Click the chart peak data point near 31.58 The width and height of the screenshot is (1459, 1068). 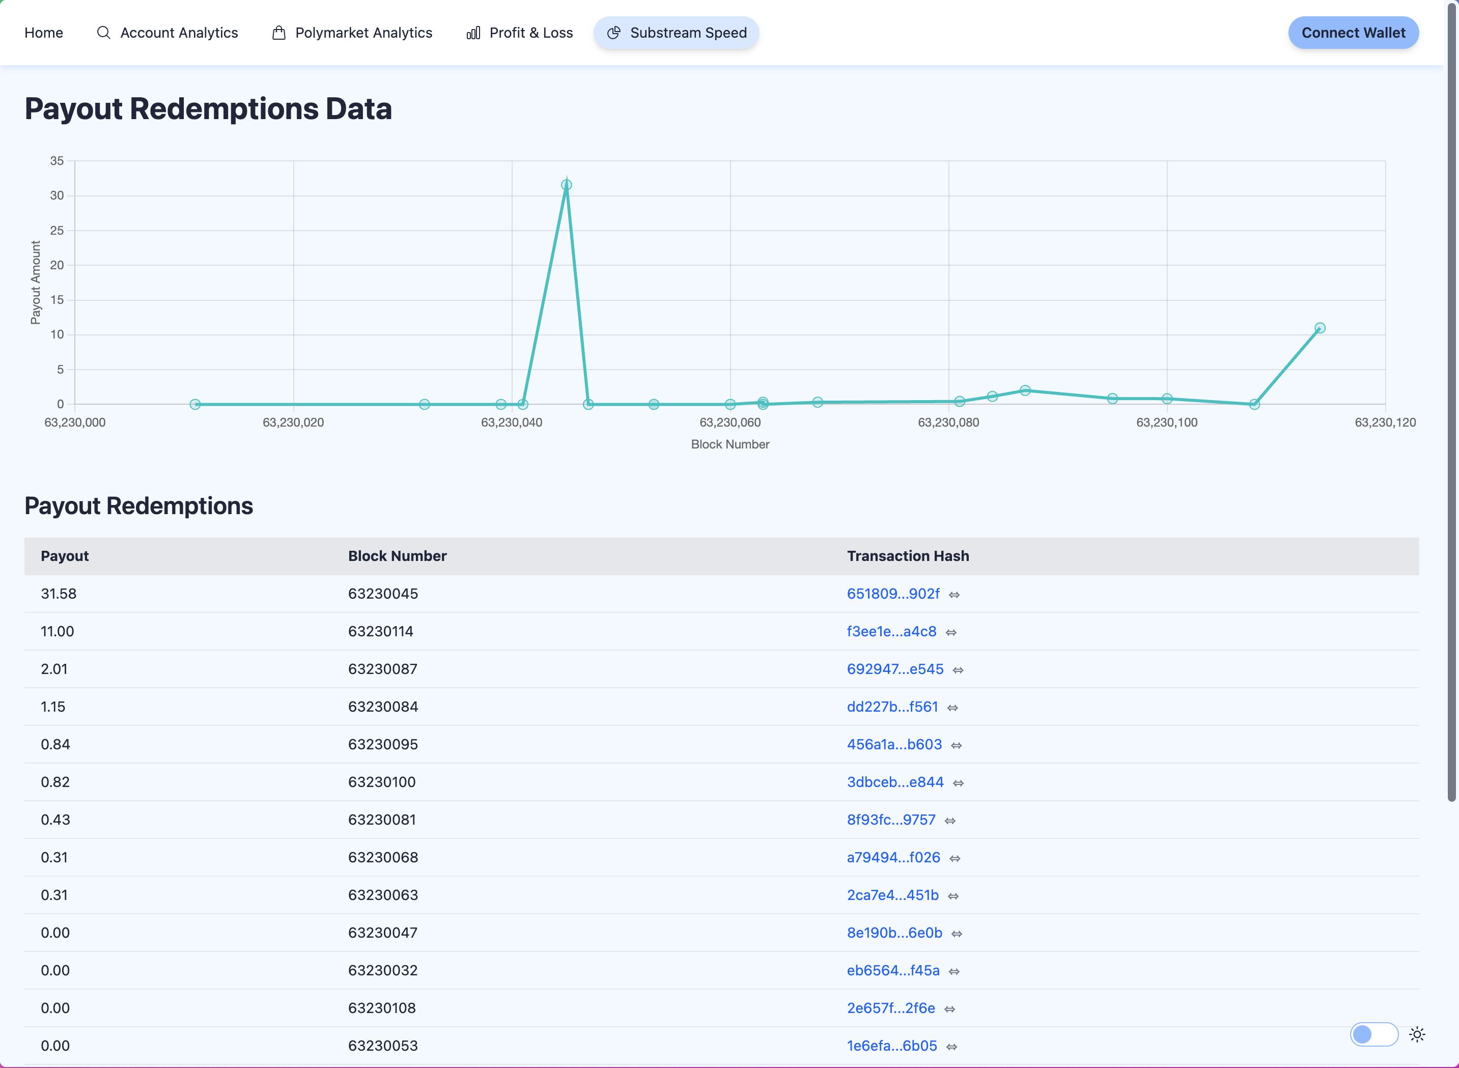[x=566, y=185]
